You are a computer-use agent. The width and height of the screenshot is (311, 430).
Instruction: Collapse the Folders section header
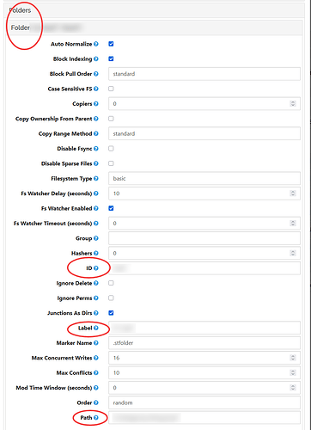point(155,10)
